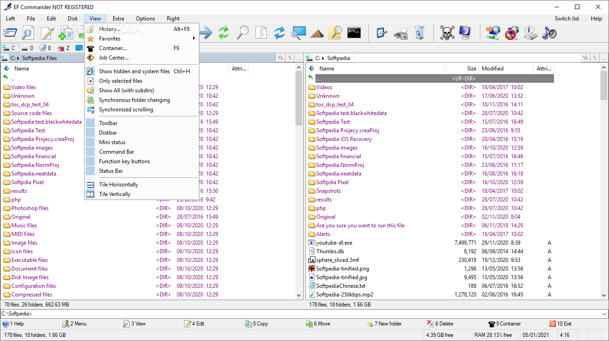Image resolution: width=609 pixels, height=341 pixels.
Task: Click the drive information icon
Action: (530, 33)
